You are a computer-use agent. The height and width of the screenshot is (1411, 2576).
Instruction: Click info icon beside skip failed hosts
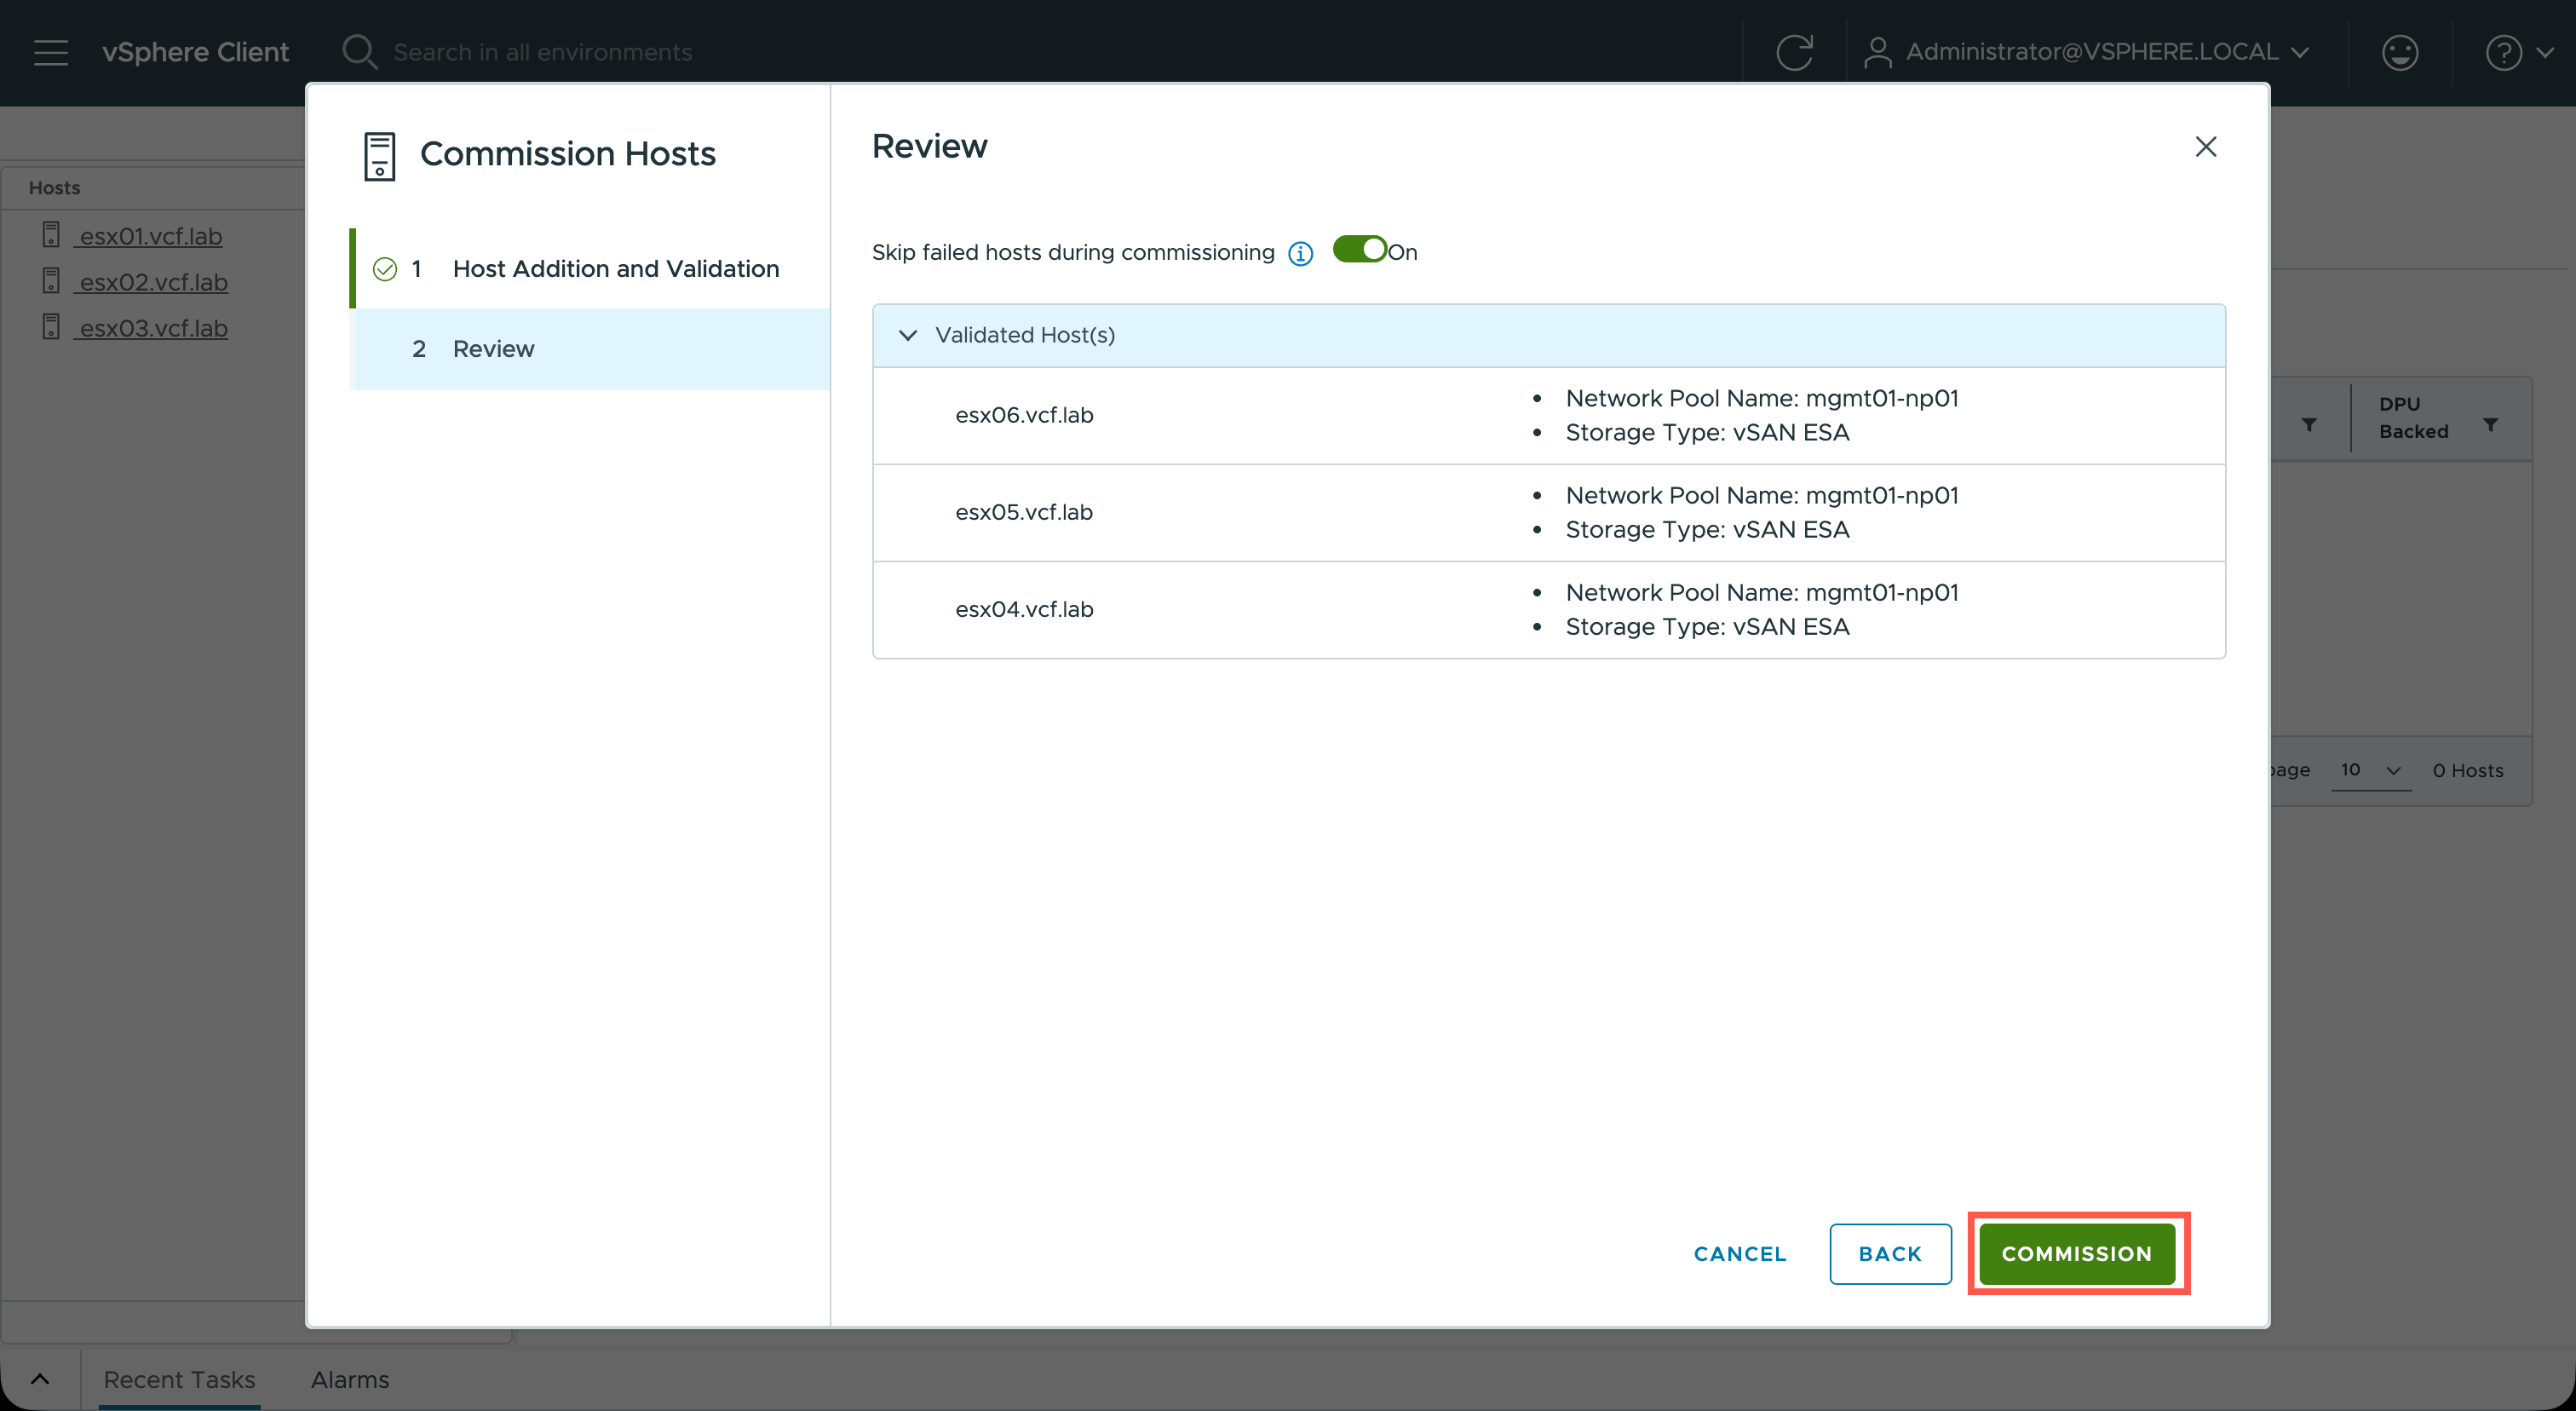click(x=1300, y=254)
